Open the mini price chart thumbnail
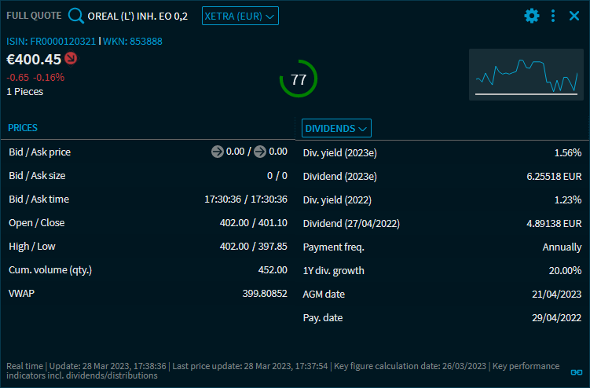The image size is (590, 388). pos(526,75)
